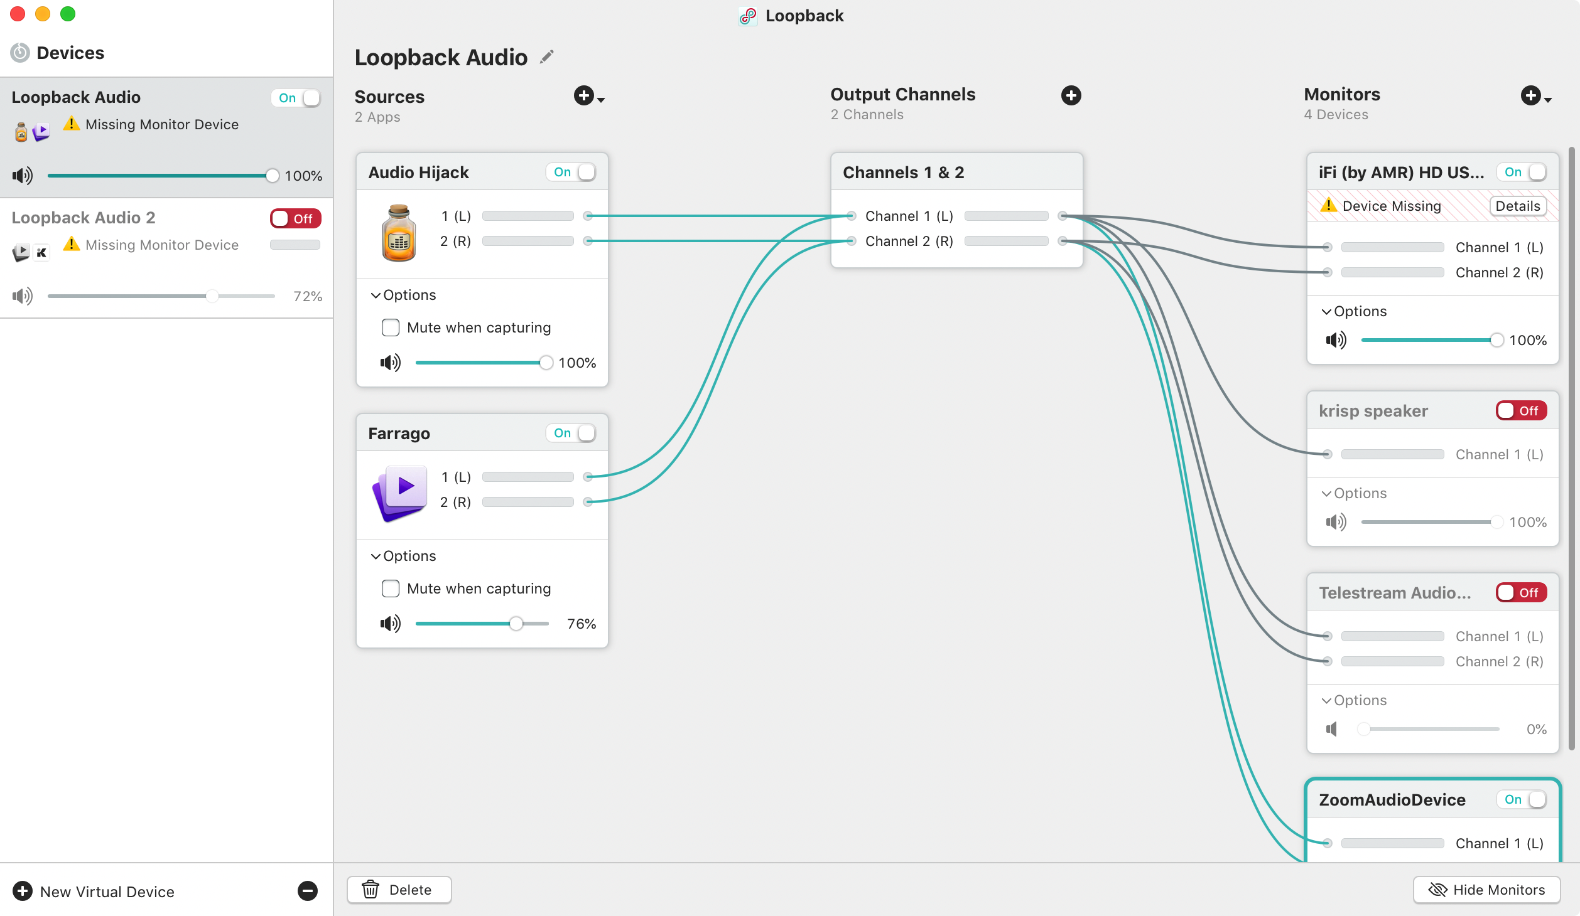Click the Hide Monitors button
Screen dimensions: 1580x916
[1487, 890]
